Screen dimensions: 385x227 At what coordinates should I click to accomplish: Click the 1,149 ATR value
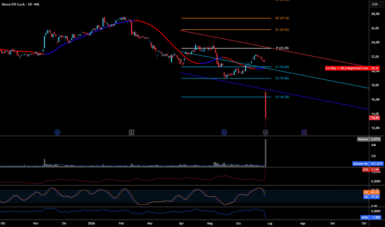click(x=375, y=170)
